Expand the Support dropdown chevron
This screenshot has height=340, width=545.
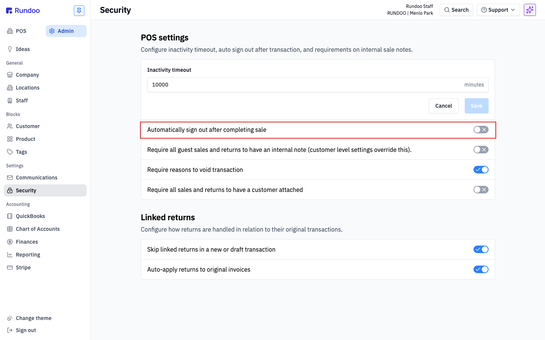pyautogui.click(x=513, y=10)
